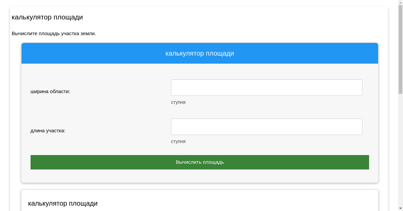The height and width of the screenshot is (211, 403).
Task: Click the blank space right of the top page heading
Action: [235, 17]
